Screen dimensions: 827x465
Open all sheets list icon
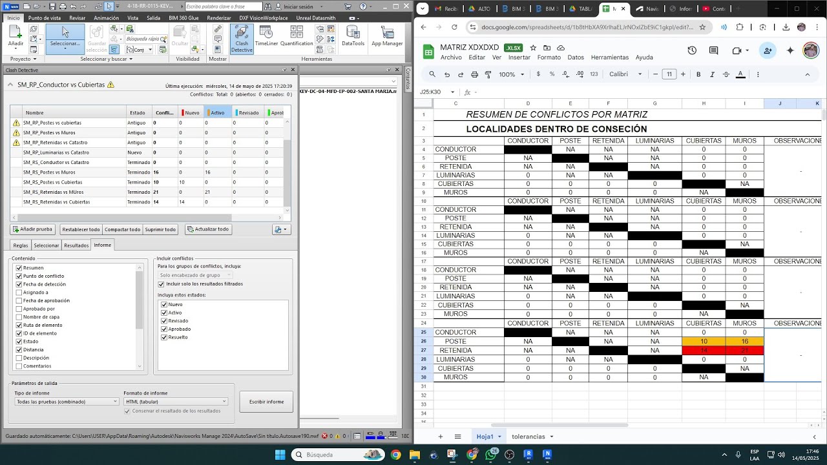click(457, 437)
